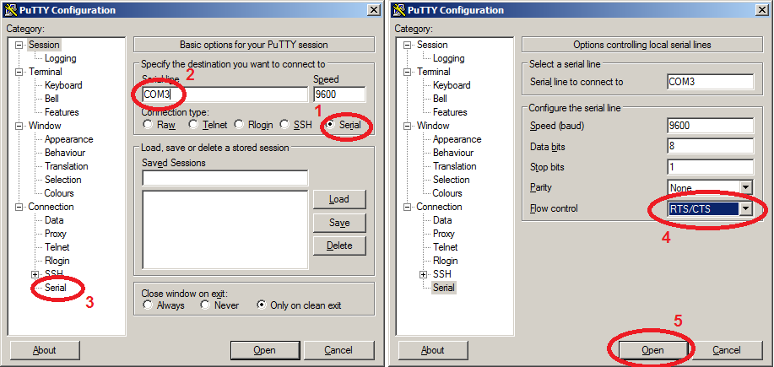Open the Parity dropdown list

point(745,187)
